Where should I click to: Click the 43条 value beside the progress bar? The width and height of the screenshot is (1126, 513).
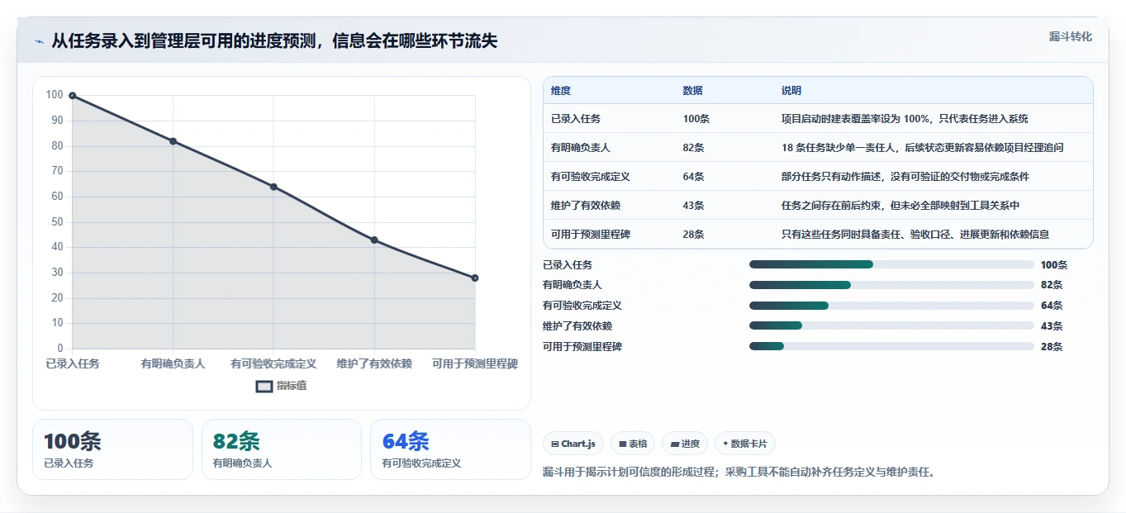pyautogui.click(x=1052, y=326)
